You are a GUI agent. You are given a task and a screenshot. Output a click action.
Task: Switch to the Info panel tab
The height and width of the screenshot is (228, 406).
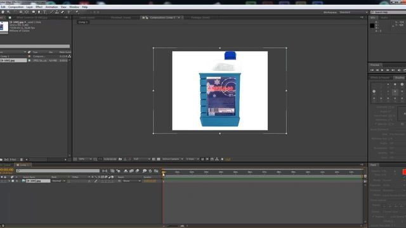tap(373, 18)
